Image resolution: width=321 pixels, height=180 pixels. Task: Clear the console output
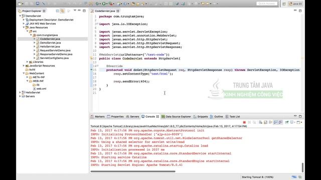click(260, 122)
